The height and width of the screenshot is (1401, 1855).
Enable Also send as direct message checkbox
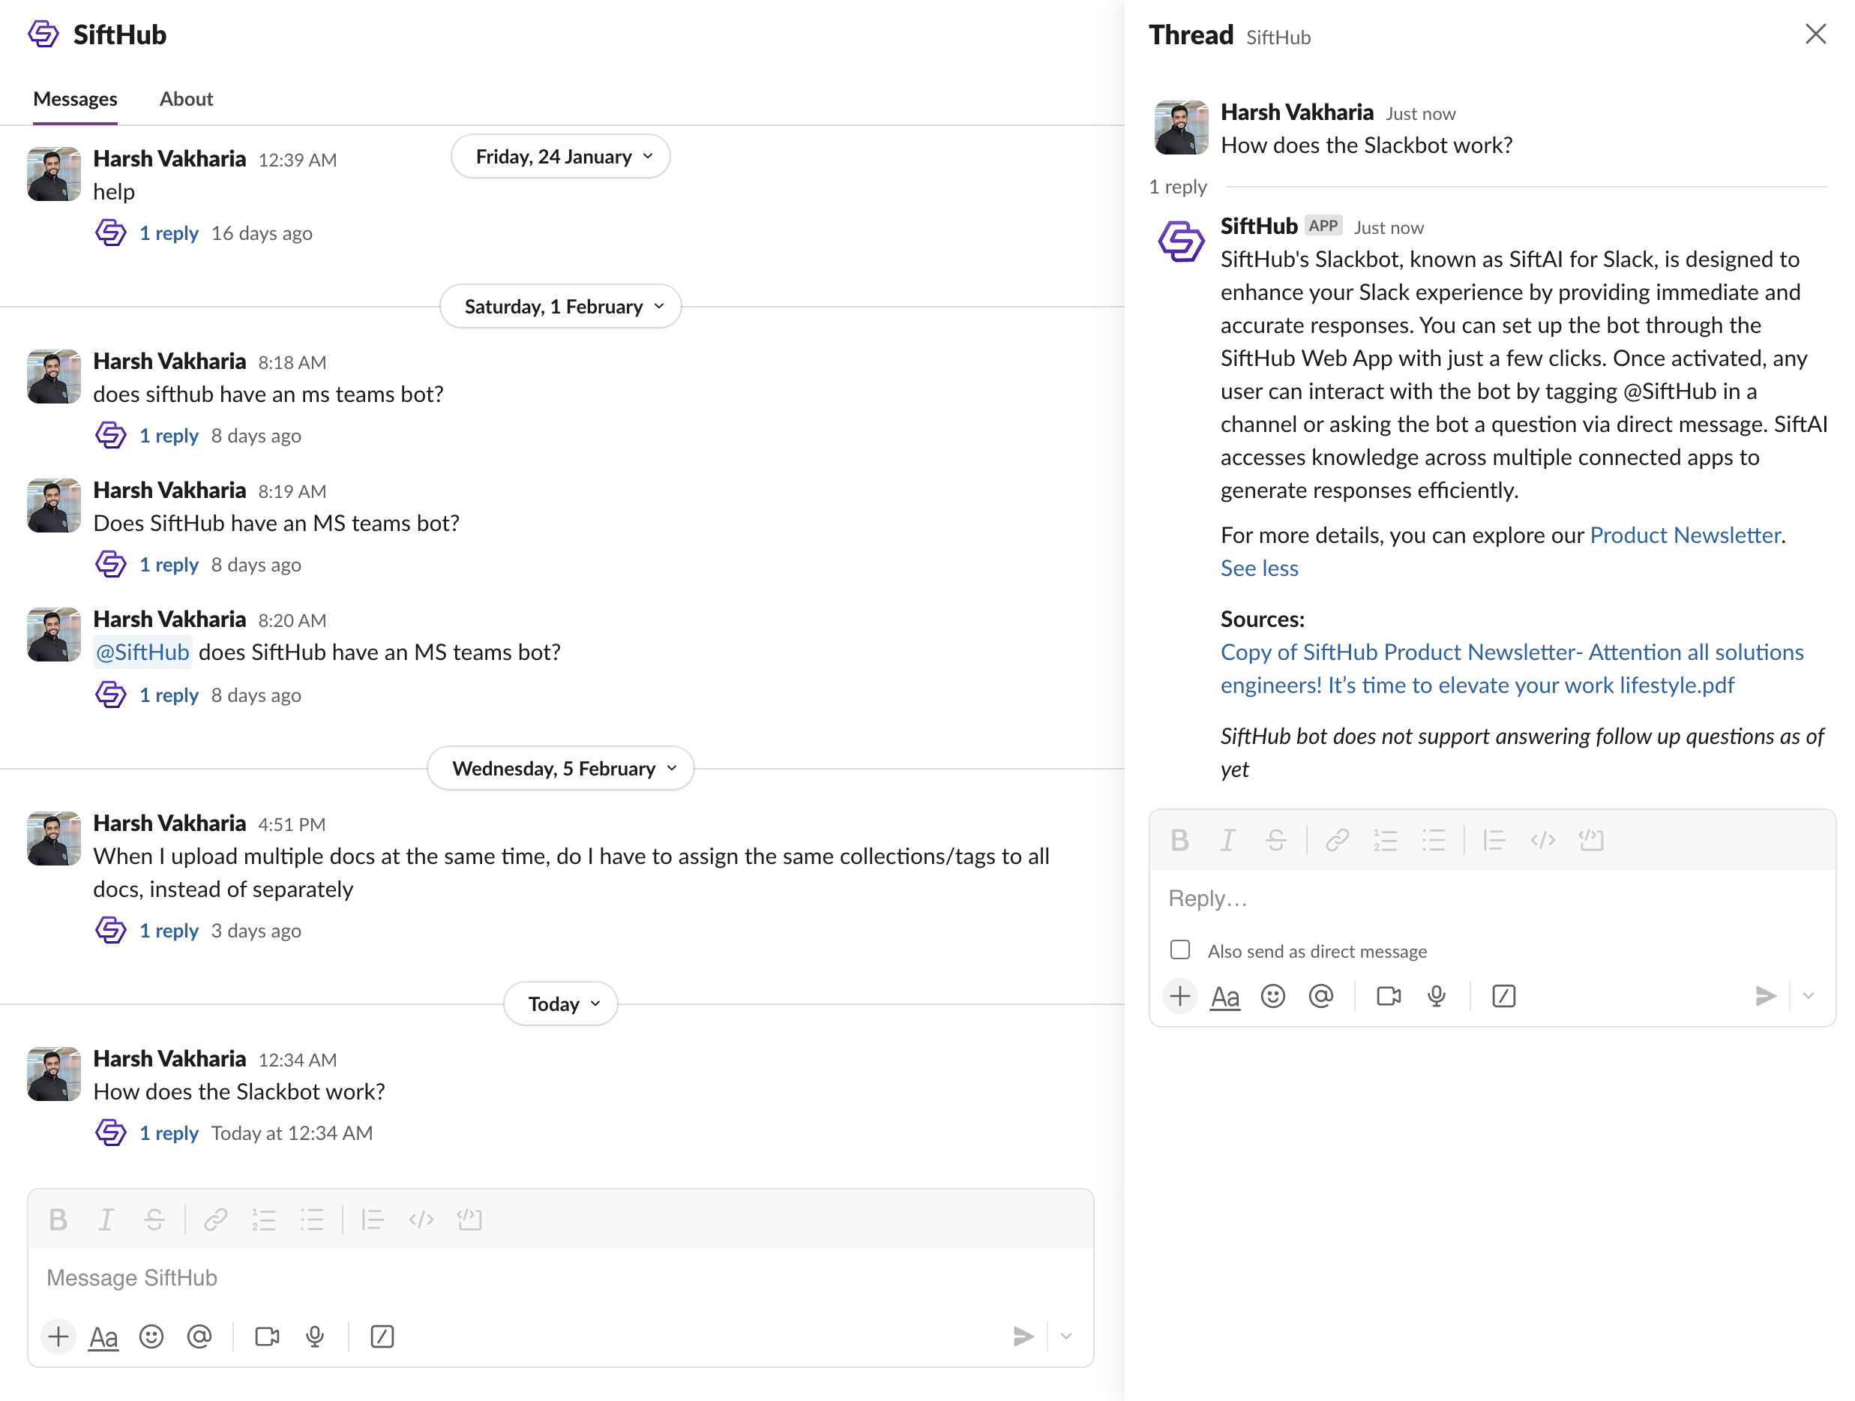coord(1180,949)
